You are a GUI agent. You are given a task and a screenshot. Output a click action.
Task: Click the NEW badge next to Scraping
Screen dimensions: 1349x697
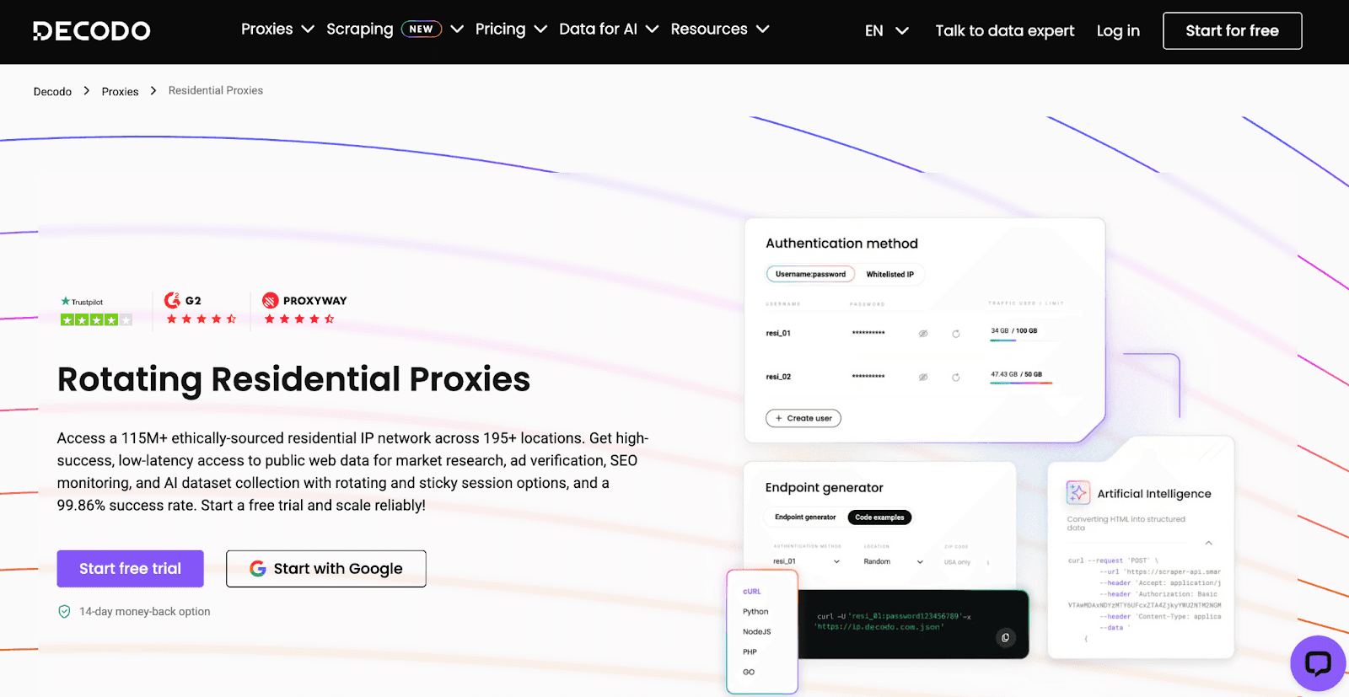422,29
